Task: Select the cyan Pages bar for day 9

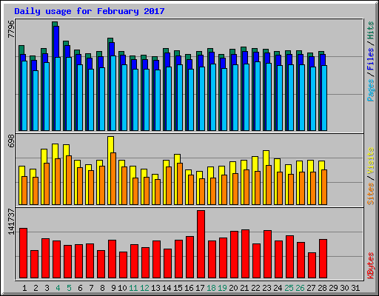Action: (x=113, y=93)
